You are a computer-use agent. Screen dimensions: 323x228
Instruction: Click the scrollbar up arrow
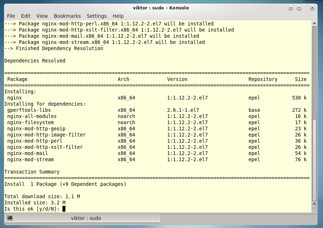(x=314, y=23)
